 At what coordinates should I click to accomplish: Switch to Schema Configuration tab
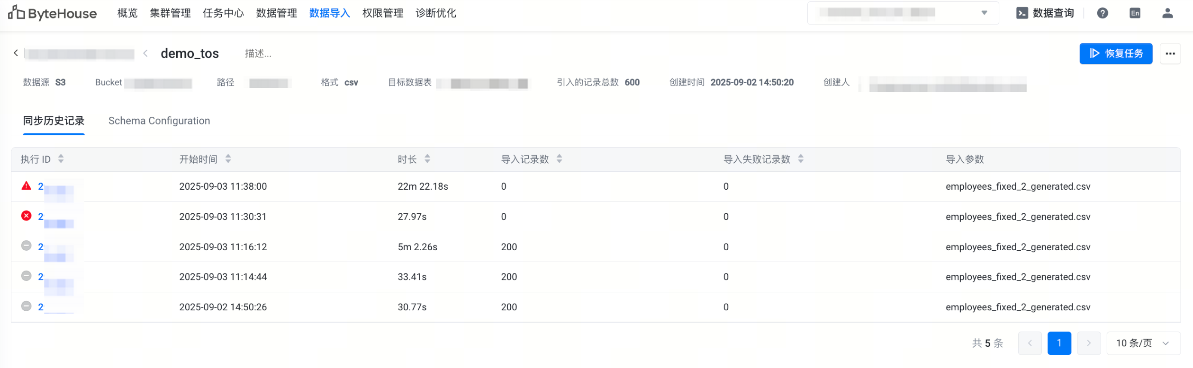click(x=159, y=121)
